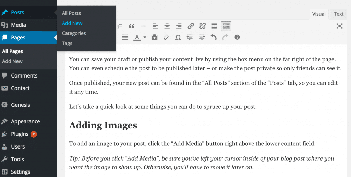Screen dimensions: 351x177
Task: Open distraction-free fullscreen mode
Action: coord(339,26)
